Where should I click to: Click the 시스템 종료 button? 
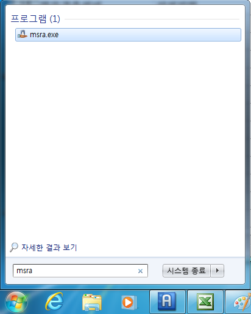pos(186,271)
